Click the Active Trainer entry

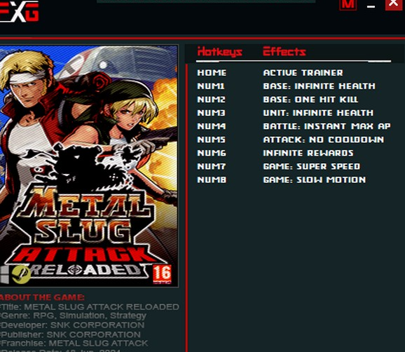coord(303,73)
